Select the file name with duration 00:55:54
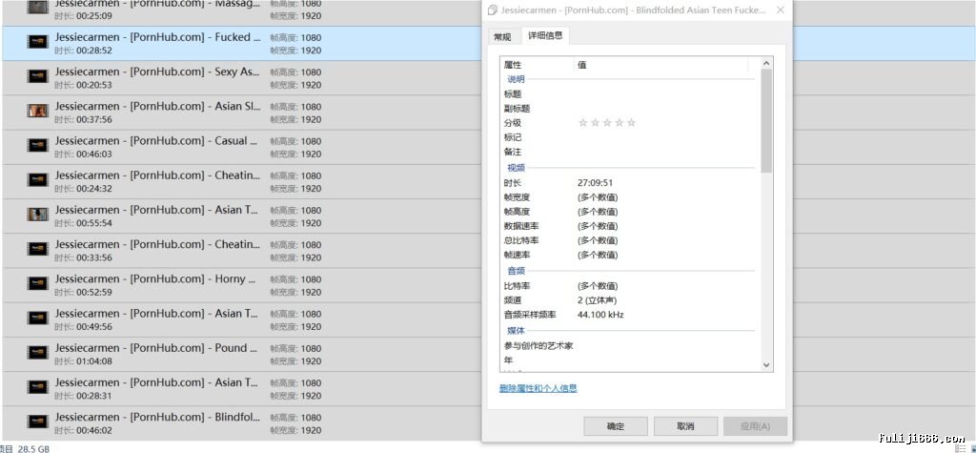The image size is (976, 453). 157,210
